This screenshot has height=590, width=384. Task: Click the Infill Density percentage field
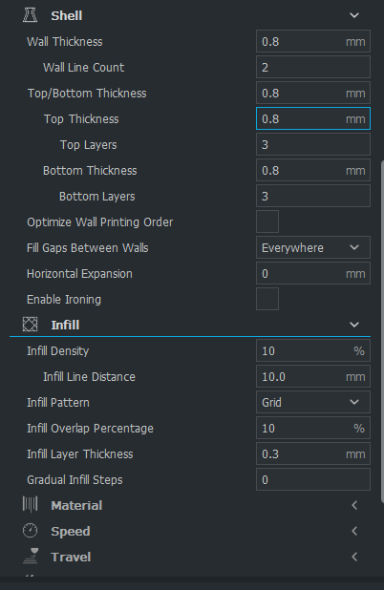point(313,350)
